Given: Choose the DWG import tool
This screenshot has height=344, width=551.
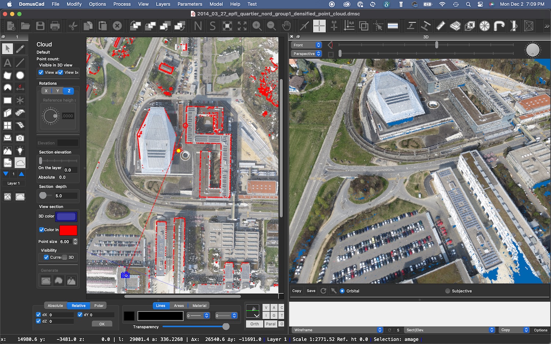Looking at the screenshot, I should point(7,163).
